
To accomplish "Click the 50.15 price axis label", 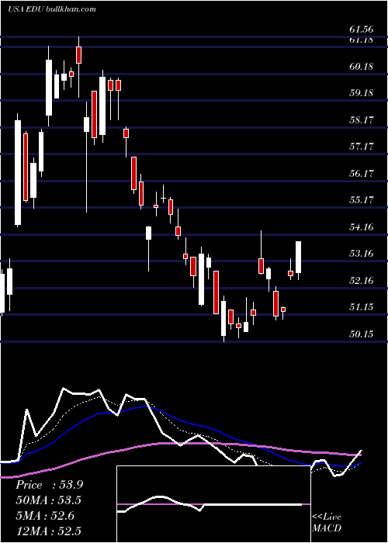I will [362, 334].
